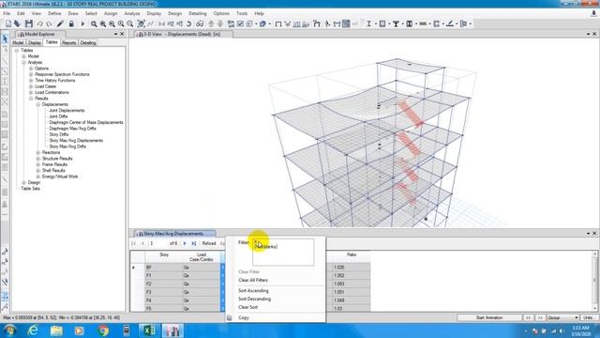The image size is (600, 338).
Task: Click the Run Analysis play arrow icon
Action: (x=82, y=23)
